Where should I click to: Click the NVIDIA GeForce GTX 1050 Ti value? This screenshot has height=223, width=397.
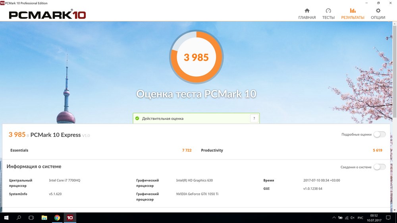197,194
